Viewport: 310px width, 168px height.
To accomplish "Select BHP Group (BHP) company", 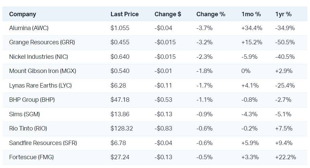I will coord(32,100).
